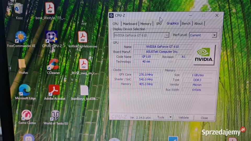Click the CPU-Z title bar app icon
This screenshot has height=141, width=251.
pos(111,15)
